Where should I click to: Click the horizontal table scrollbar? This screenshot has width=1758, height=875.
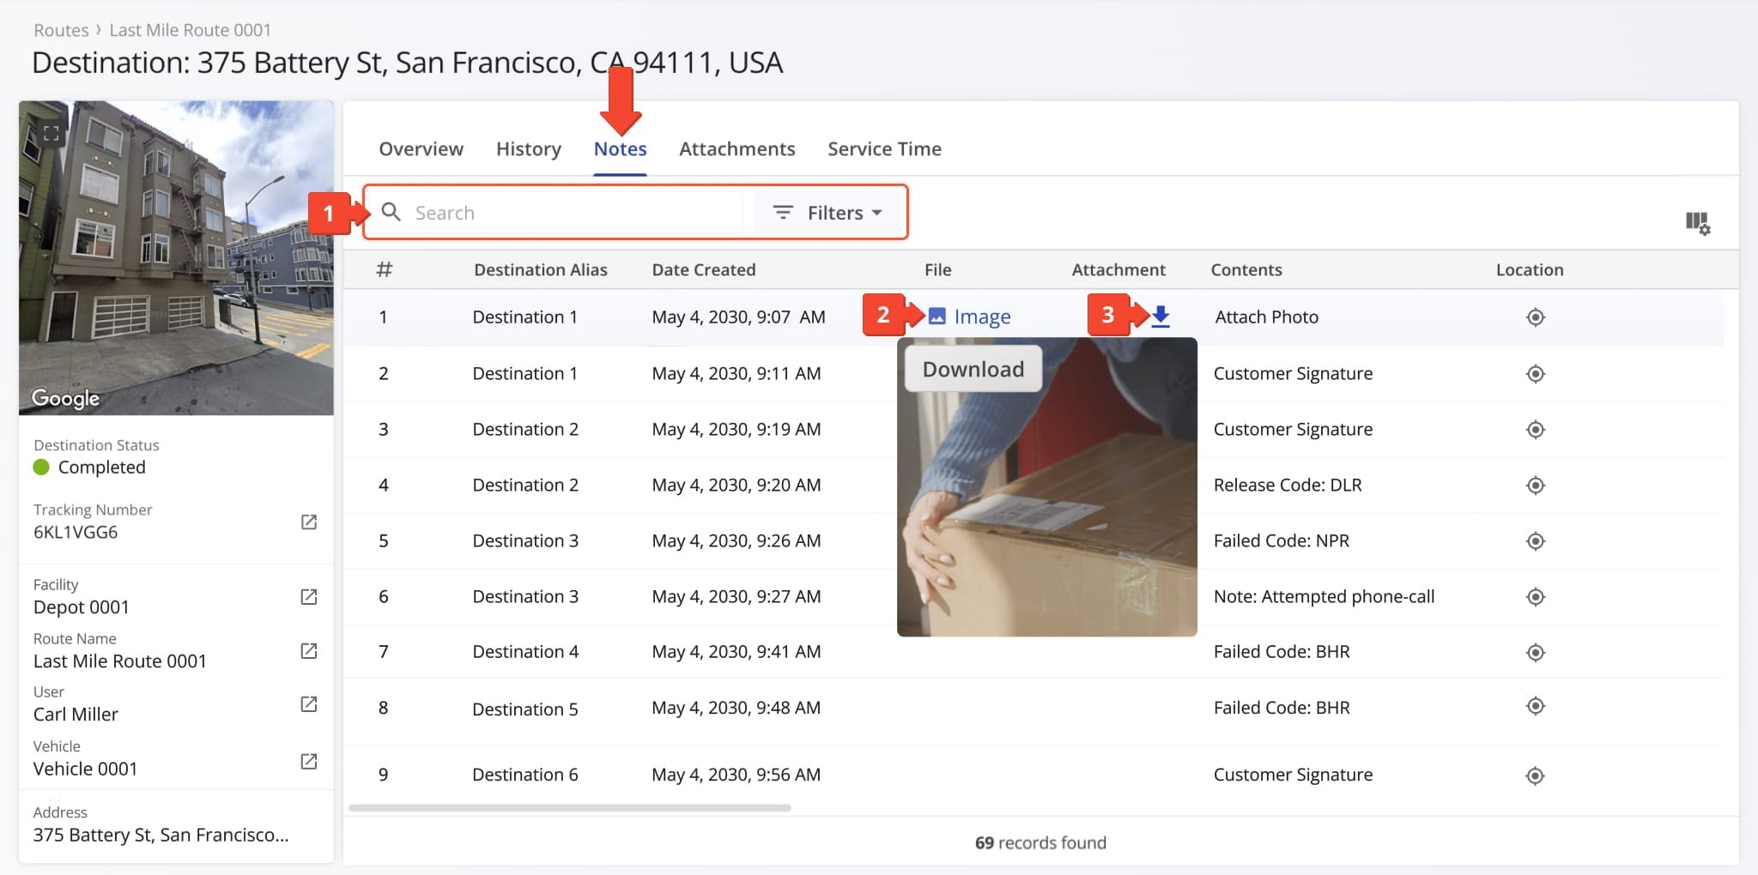tap(569, 808)
